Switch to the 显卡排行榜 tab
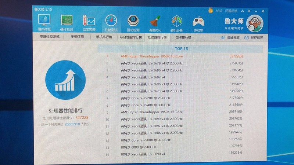The height and width of the screenshot is (165, 294). [x=183, y=37]
